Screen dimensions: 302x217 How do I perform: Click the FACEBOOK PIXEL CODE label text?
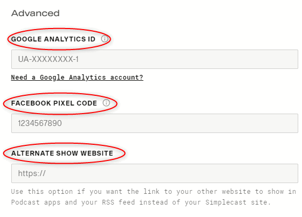pos(54,103)
